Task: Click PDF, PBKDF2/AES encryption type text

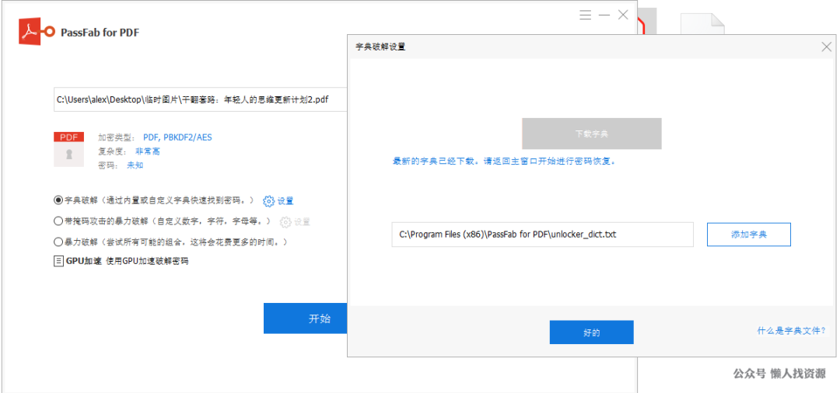Action: [177, 137]
